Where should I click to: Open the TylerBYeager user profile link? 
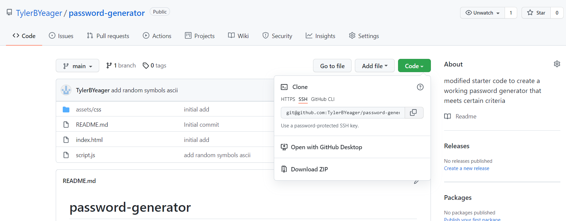click(x=39, y=13)
